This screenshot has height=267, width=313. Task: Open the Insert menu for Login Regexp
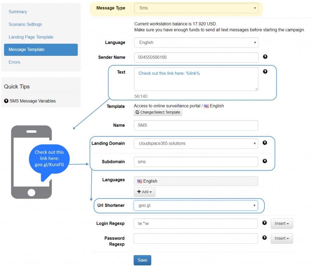tap(282, 224)
